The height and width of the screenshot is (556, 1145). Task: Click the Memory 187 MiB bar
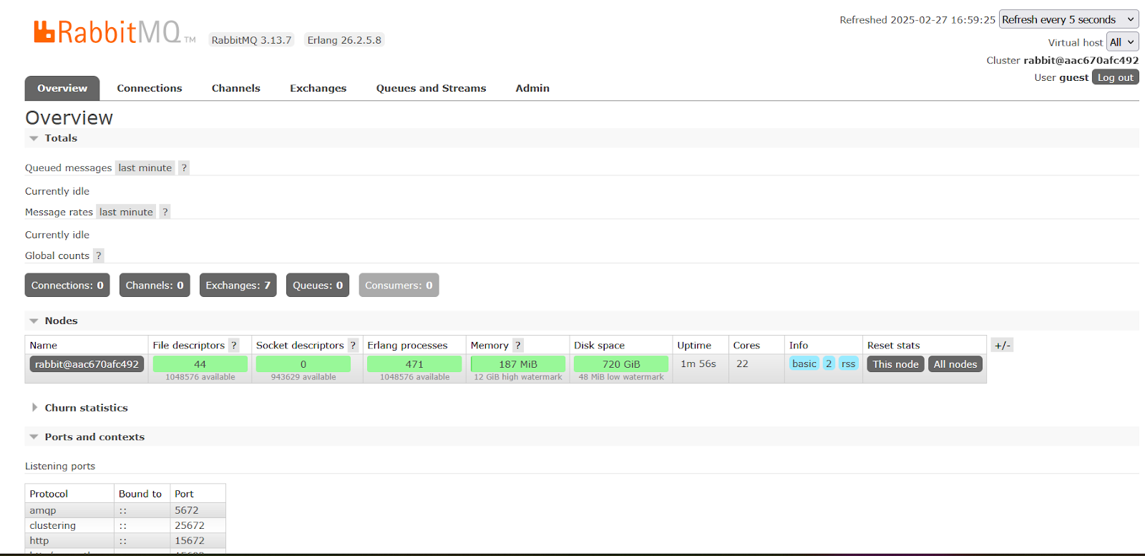pyautogui.click(x=518, y=364)
